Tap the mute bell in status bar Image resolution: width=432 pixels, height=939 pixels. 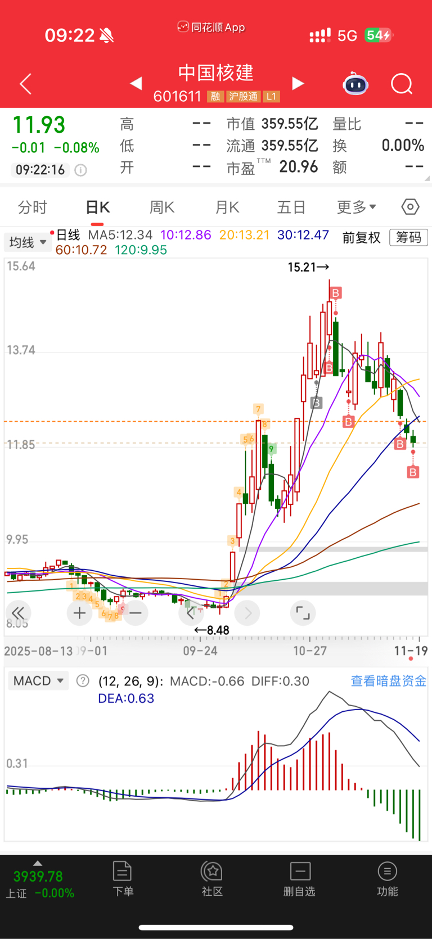click(106, 35)
